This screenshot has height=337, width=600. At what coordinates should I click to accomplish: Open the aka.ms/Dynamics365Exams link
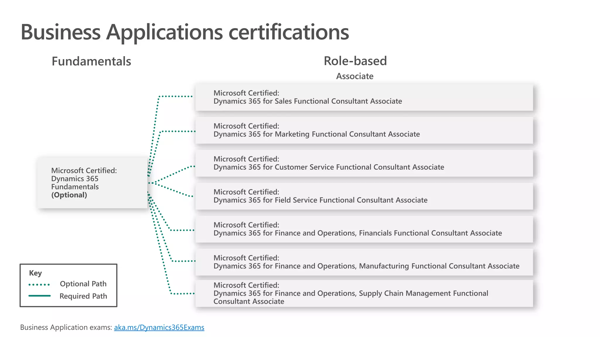pyautogui.click(x=159, y=327)
